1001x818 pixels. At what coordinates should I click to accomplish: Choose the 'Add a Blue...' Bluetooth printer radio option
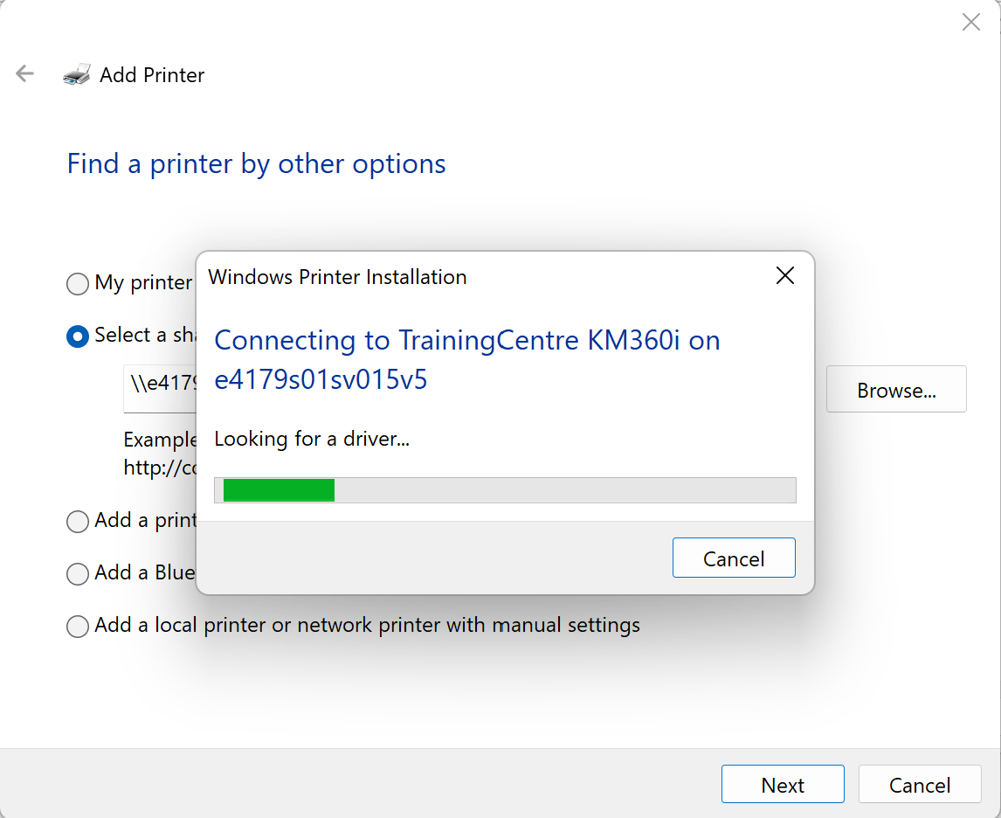pyautogui.click(x=78, y=574)
